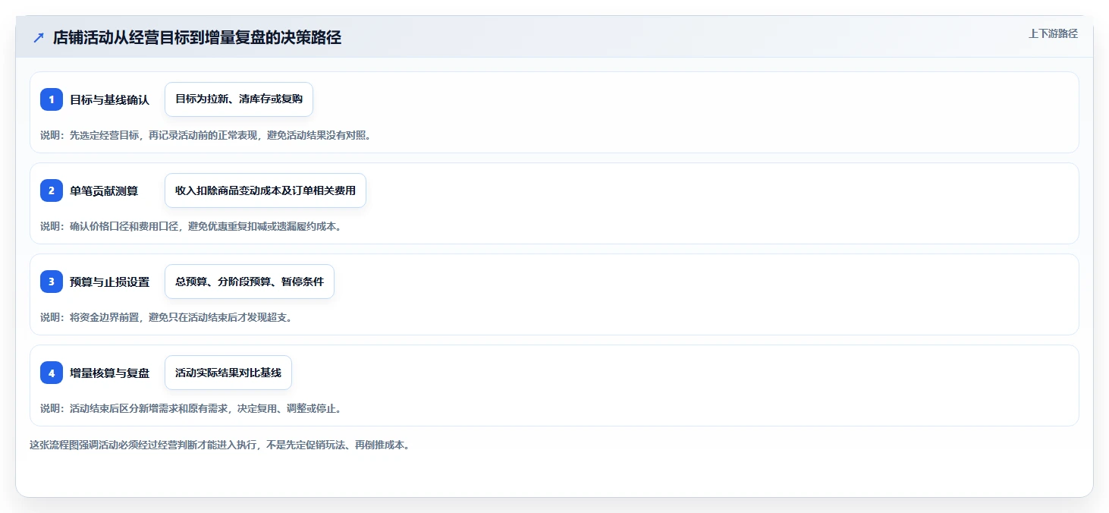Select the 单笔贡献测算 step title
1109x513 pixels.
point(104,190)
